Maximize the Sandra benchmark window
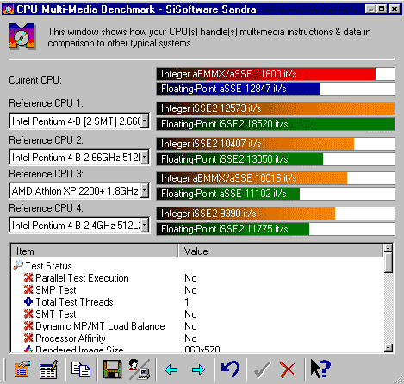 coord(382,9)
